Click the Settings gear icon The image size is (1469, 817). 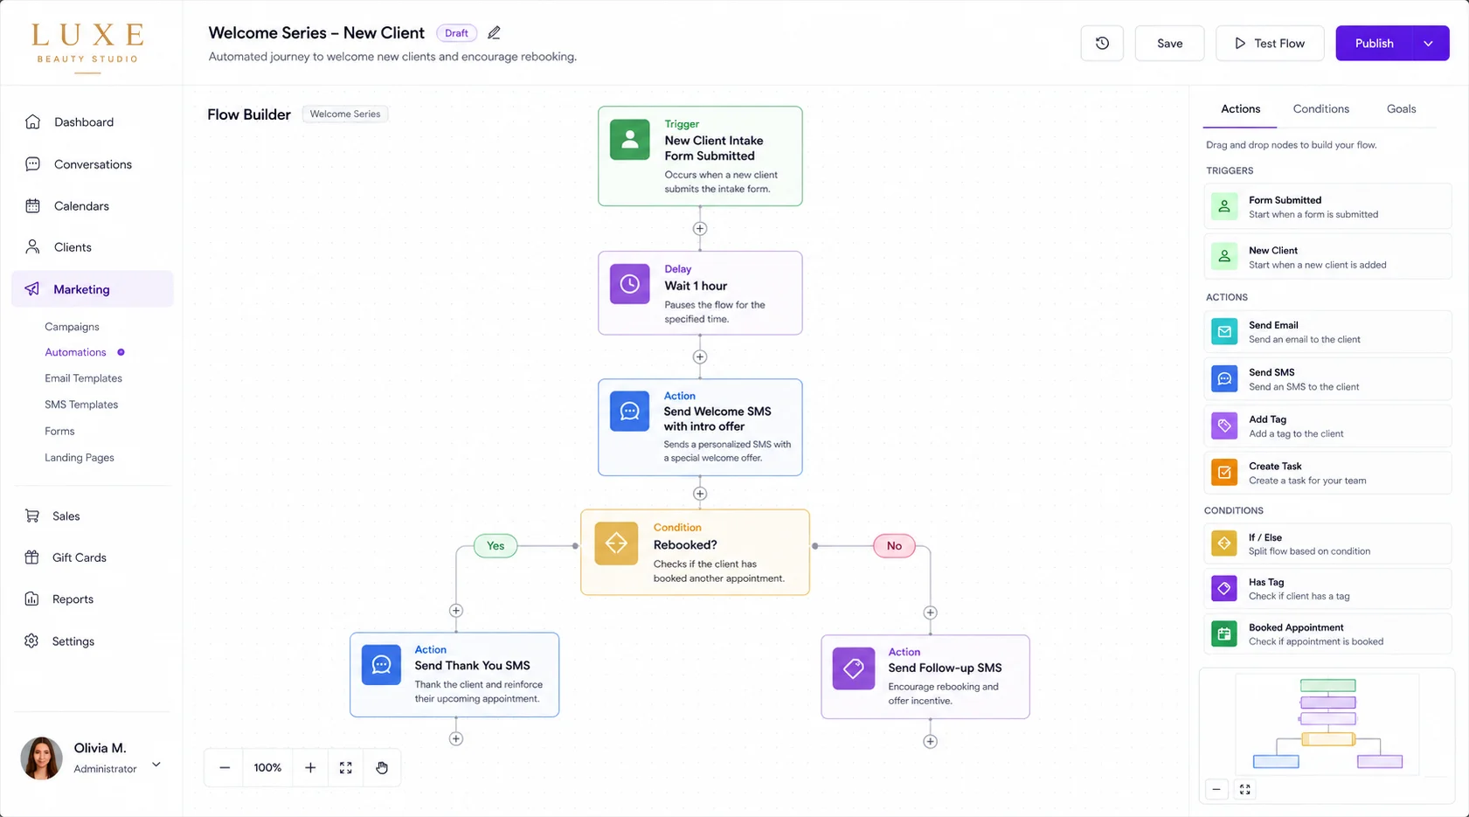(x=32, y=641)
